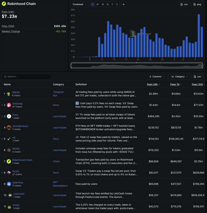Open the Telegram Bot category link
The width and height of the screenshot is (207, 213).
pos(58,94)
